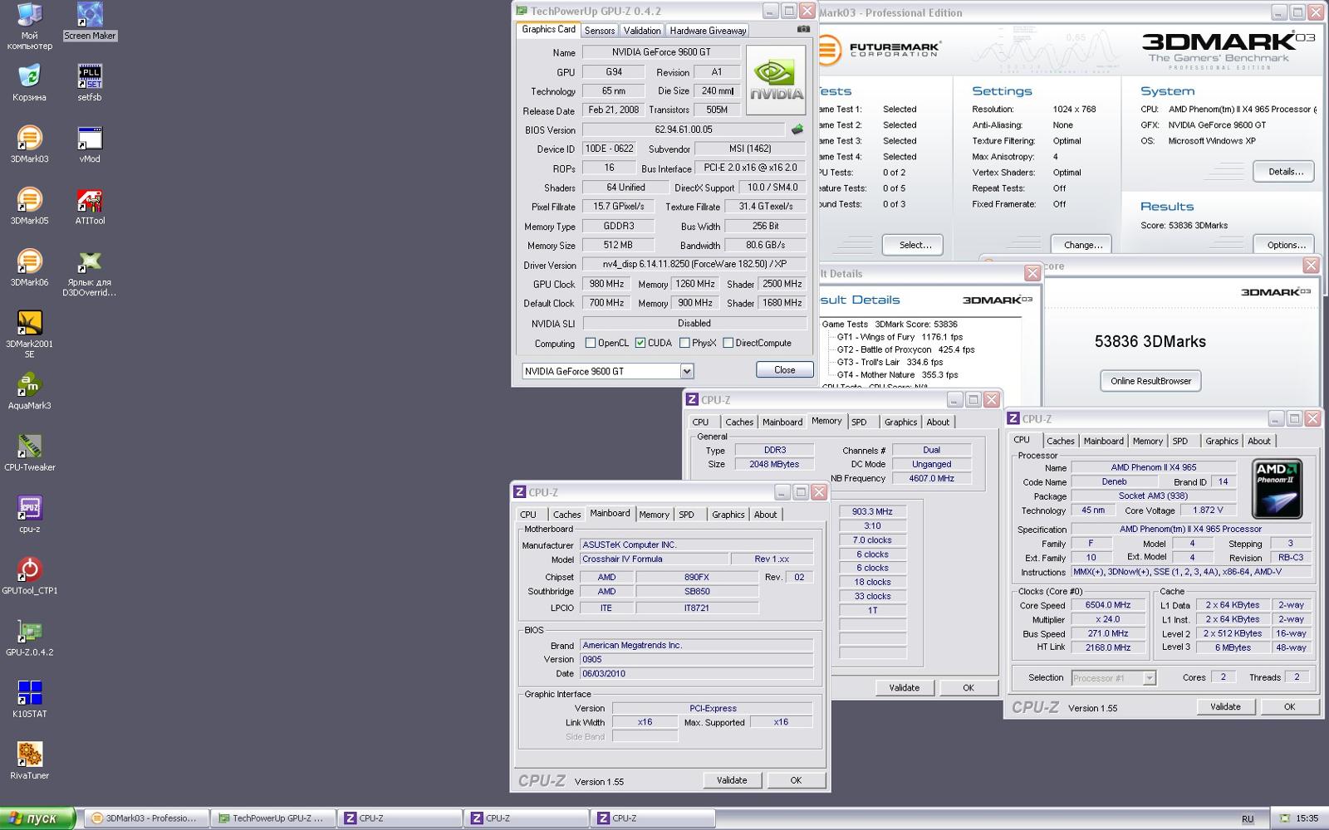Open Graphics tab in CPU-Z Memory window
The height and width of the screenshot is (830, 1329).
click(900, 422)
